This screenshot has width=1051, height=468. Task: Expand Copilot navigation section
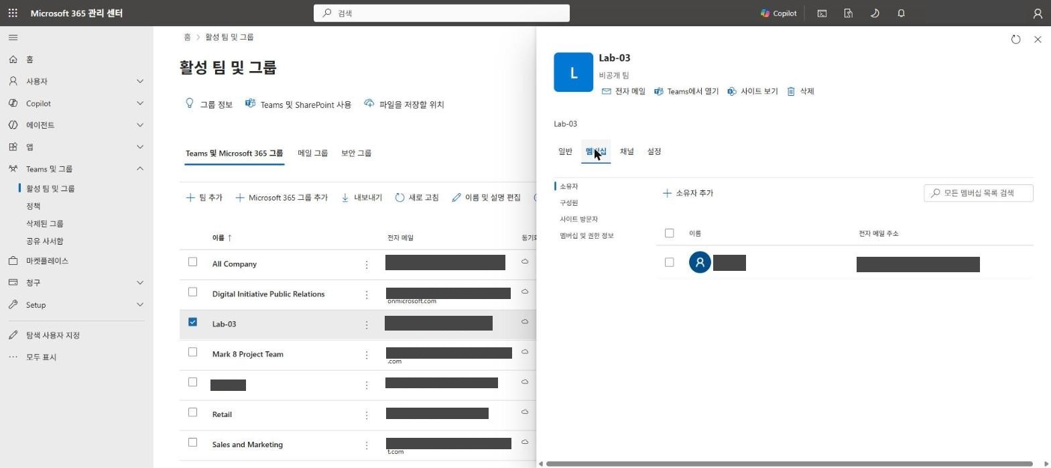76,103
